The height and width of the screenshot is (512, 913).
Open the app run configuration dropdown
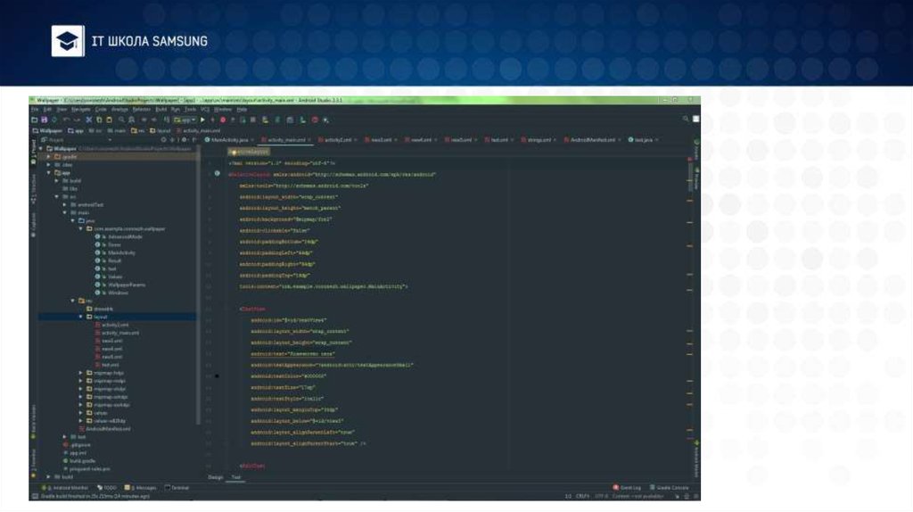(x=185, y=120)
